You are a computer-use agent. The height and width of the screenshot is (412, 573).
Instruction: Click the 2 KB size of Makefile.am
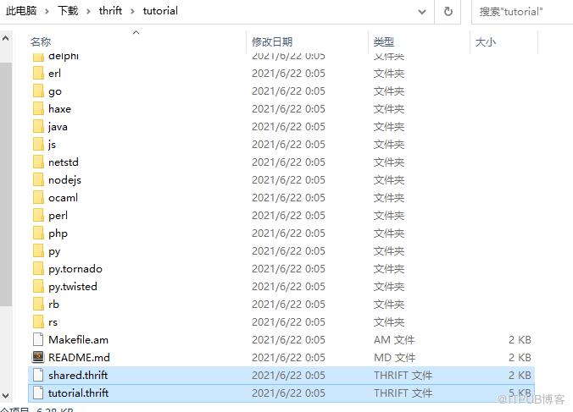(520, 340)
